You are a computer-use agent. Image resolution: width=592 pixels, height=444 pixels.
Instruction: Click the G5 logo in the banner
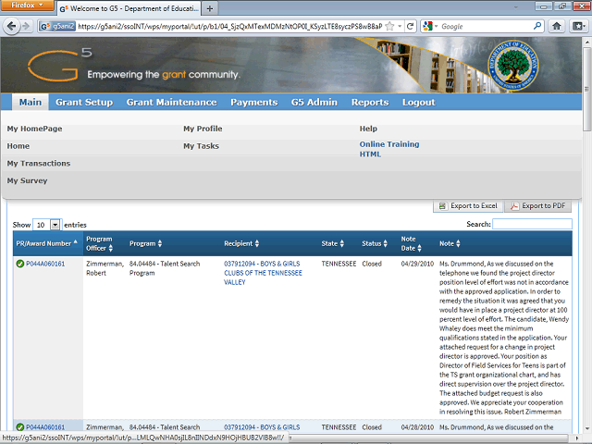tap(59, 64)
